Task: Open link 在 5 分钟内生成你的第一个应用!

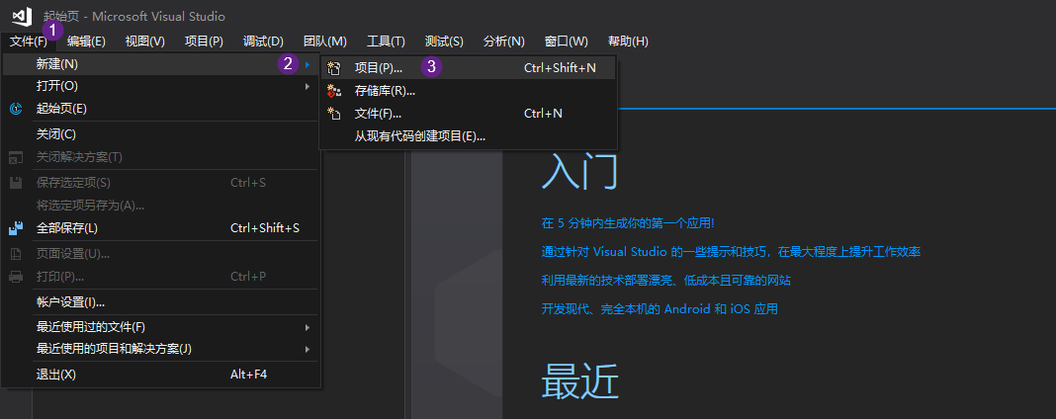Action: click(628, 223)
